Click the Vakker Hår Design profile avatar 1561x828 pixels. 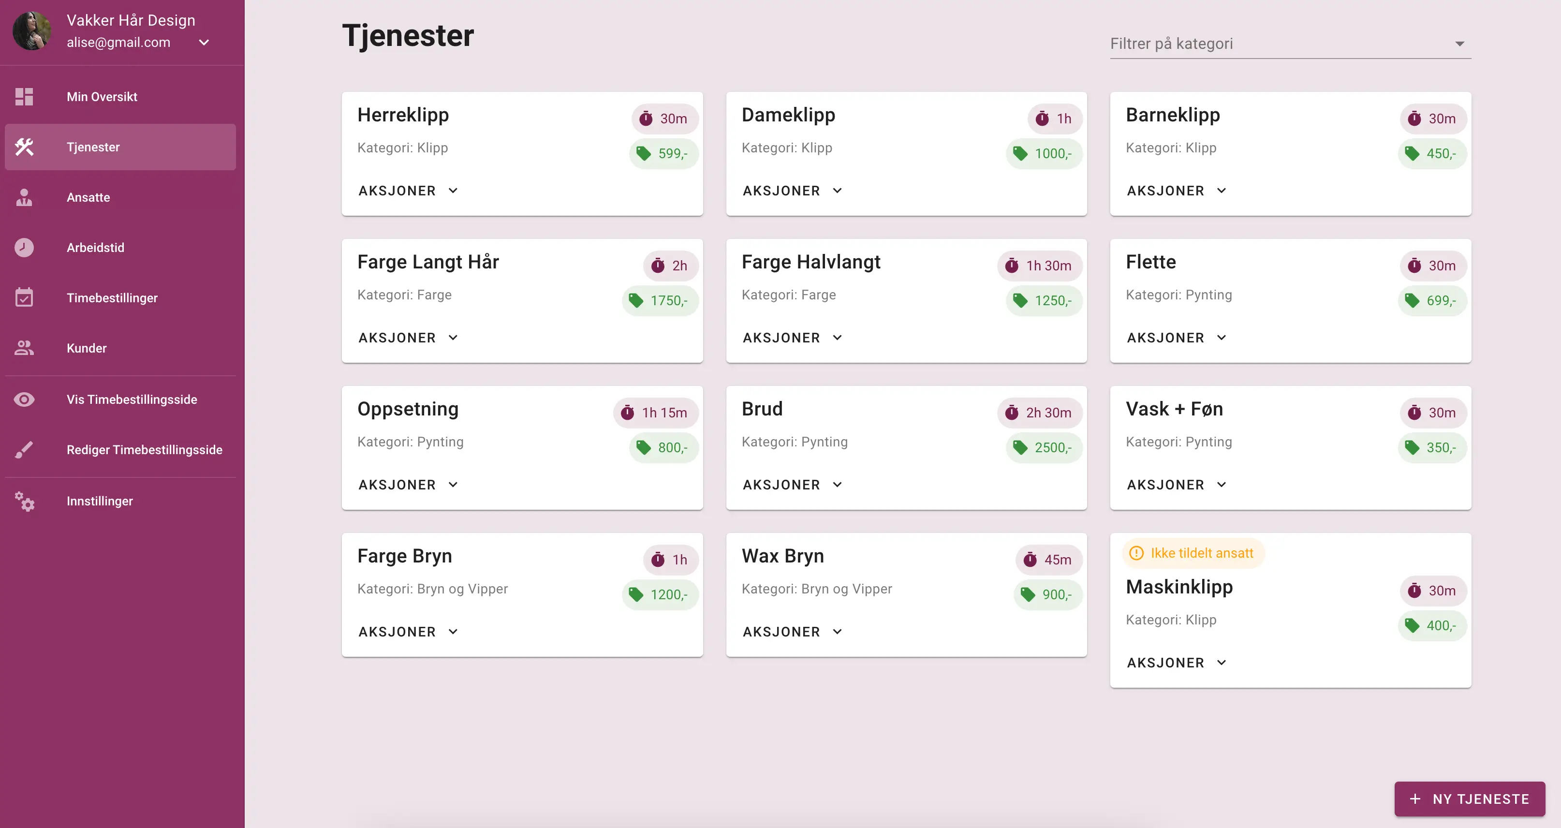31,31
